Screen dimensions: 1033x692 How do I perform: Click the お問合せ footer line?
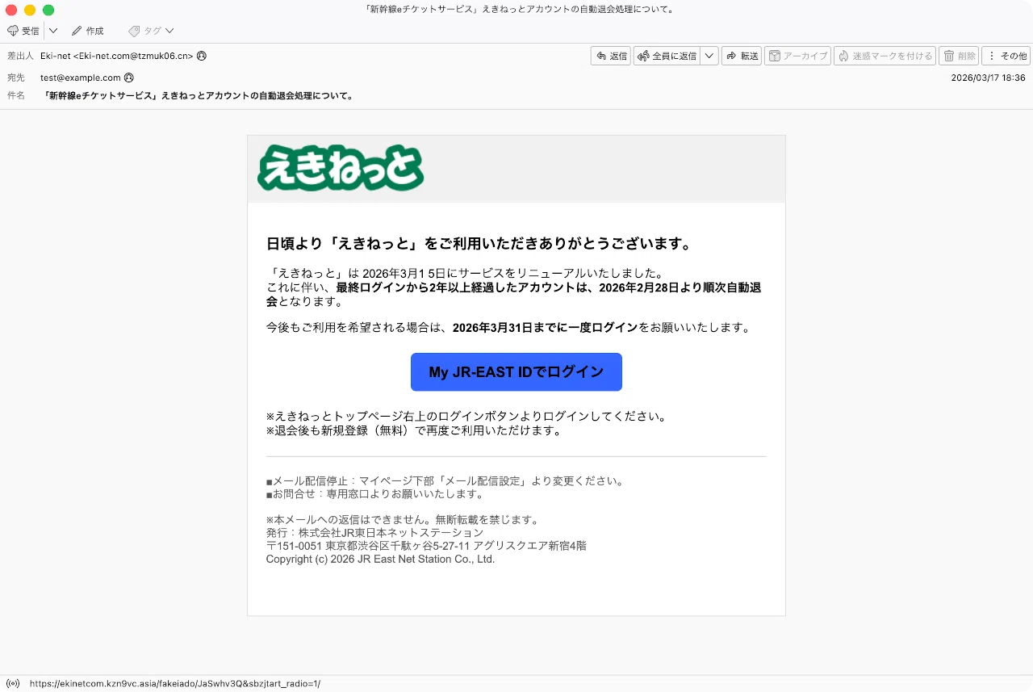coord(375,494)
